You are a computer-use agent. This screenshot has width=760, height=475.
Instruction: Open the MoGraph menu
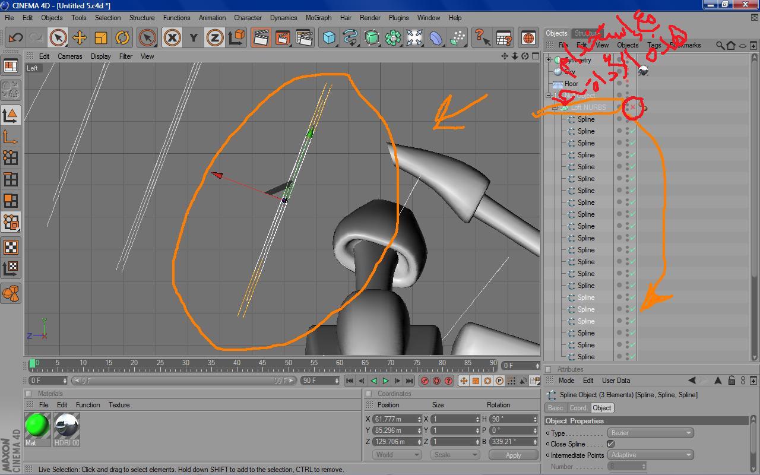(318, 18)
